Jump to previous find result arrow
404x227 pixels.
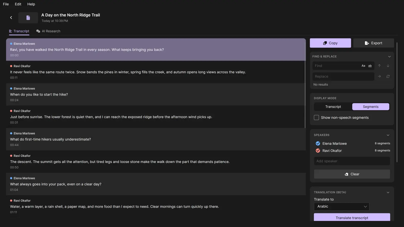[379, 66]
